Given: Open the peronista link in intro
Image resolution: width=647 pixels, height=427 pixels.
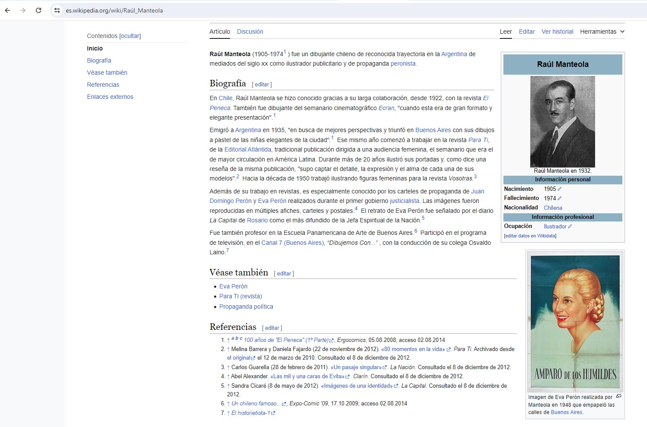Looking at the screenshot, I should [403, 63].
